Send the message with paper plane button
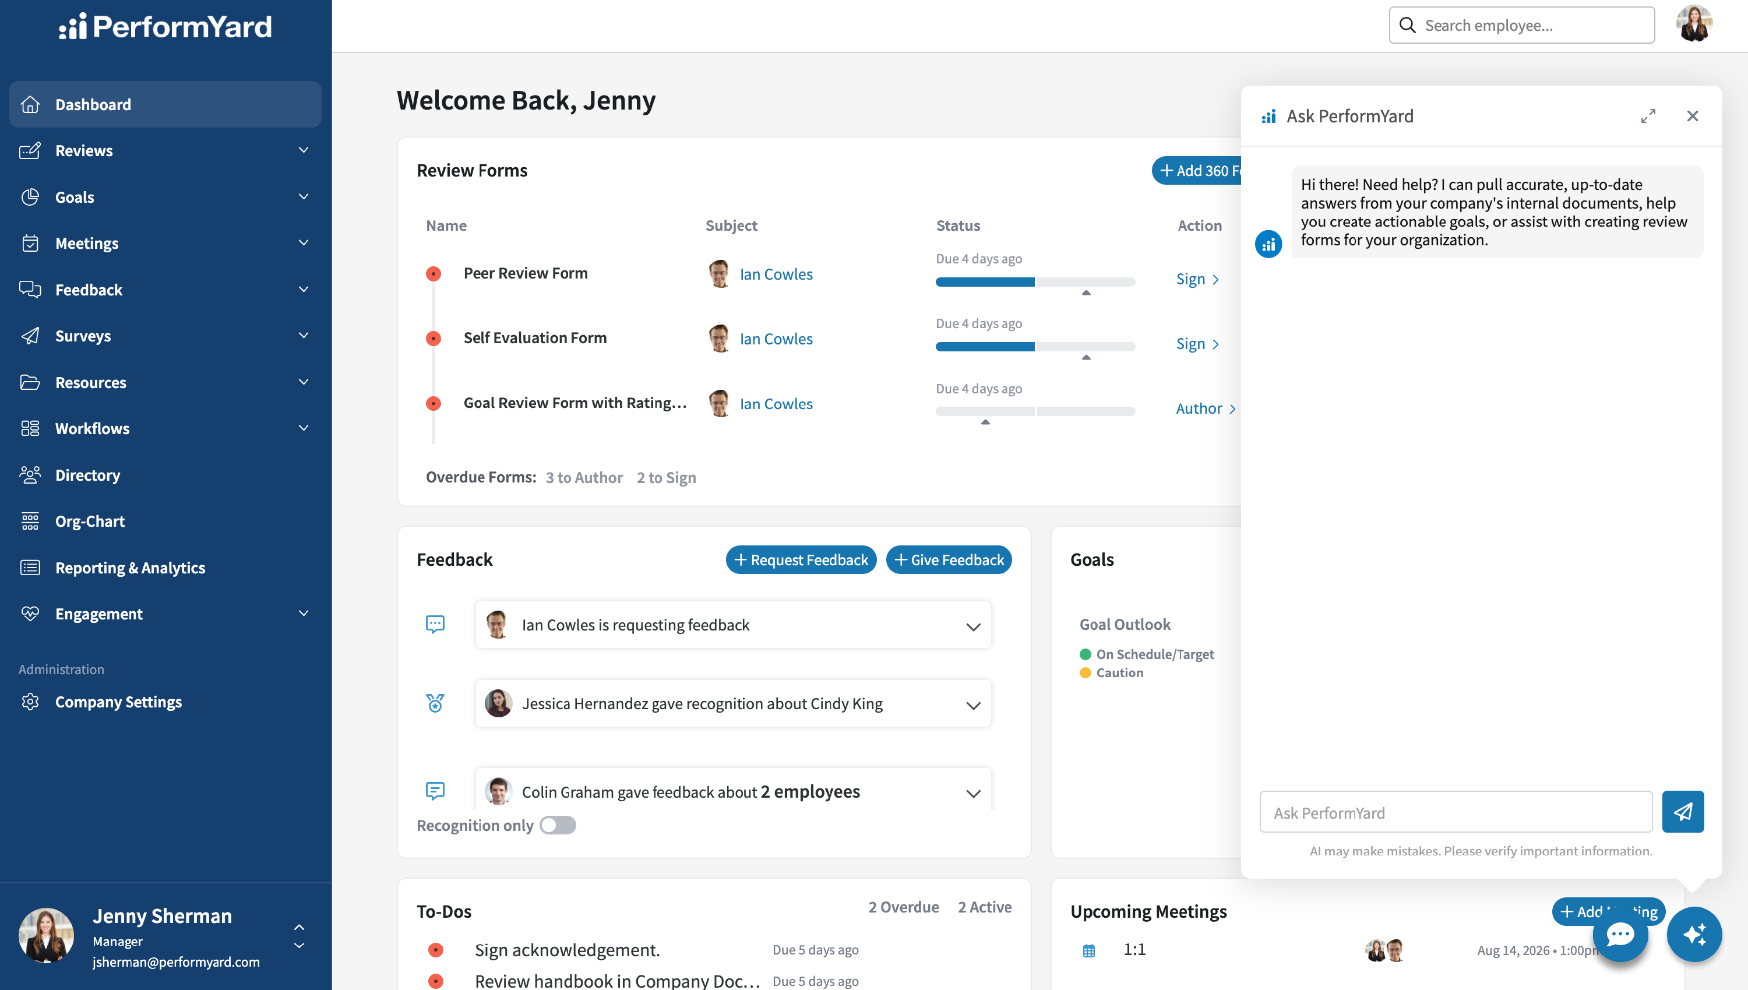 1683,811
